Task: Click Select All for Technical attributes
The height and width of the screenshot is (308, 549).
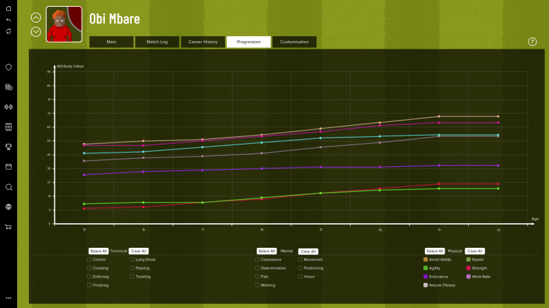Action: [x=98, y=251]
